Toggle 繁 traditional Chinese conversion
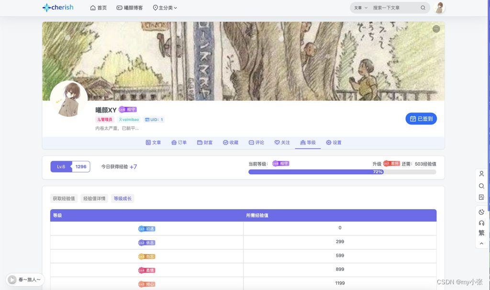Image resolution: width=490 pixels, height=290 pixels. click(481, 233)
